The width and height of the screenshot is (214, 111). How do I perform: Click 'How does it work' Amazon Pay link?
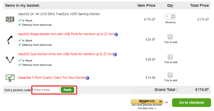coord(145,109)
